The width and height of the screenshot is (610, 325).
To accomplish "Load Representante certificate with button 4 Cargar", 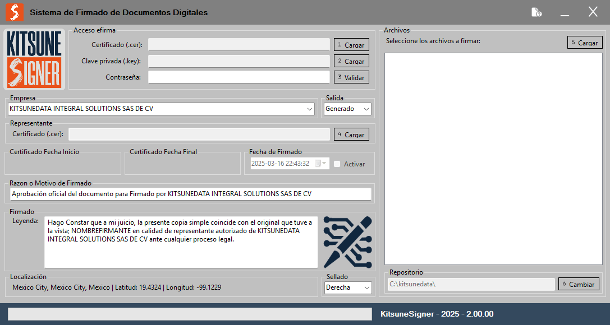I will pyautogui.click(x=351, y=134).
